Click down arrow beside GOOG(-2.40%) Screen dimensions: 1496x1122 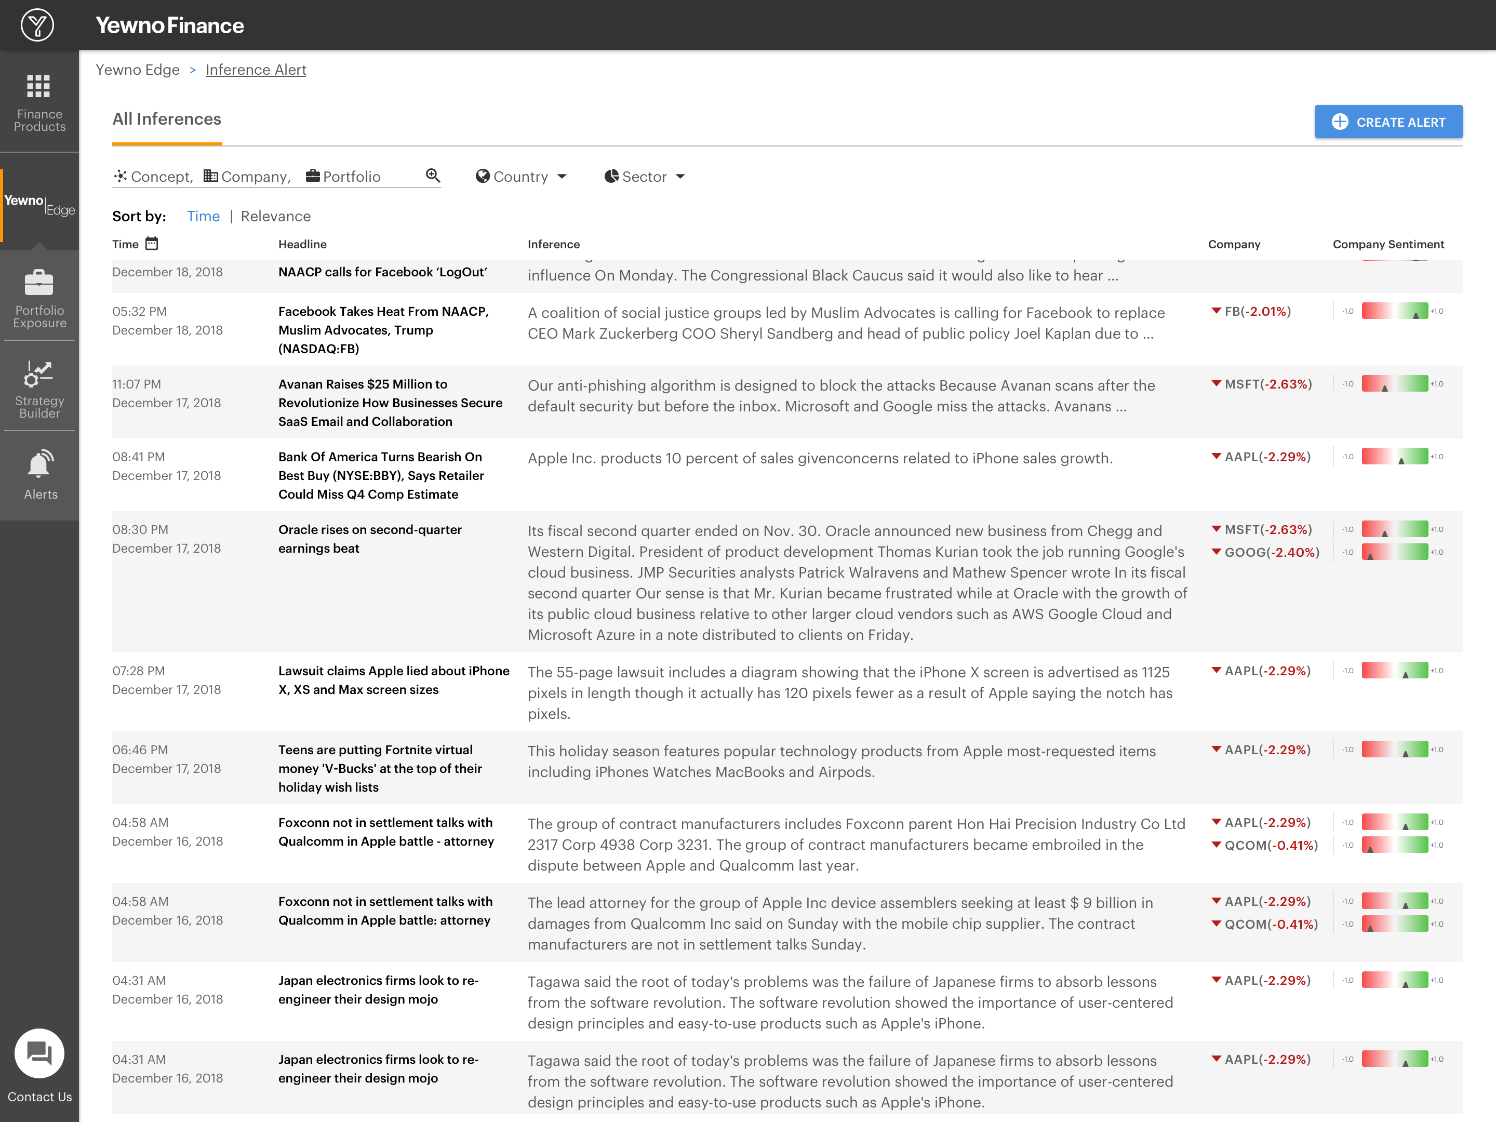(x=1216, y=552)
